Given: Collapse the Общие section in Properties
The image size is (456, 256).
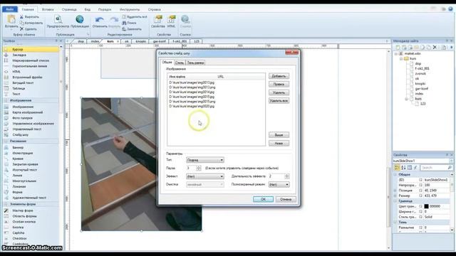Looking at the screenshot, I should [x=395, y=174].
